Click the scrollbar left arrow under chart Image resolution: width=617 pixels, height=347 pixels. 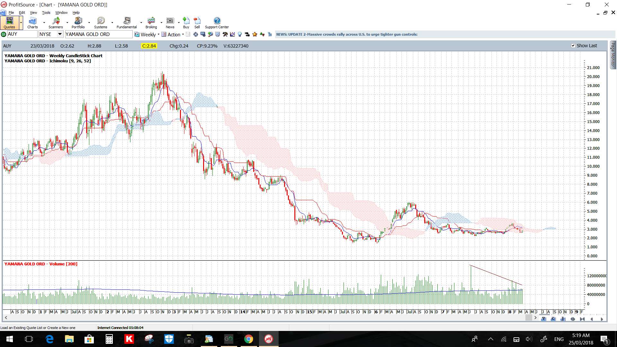tap(6, 318)
